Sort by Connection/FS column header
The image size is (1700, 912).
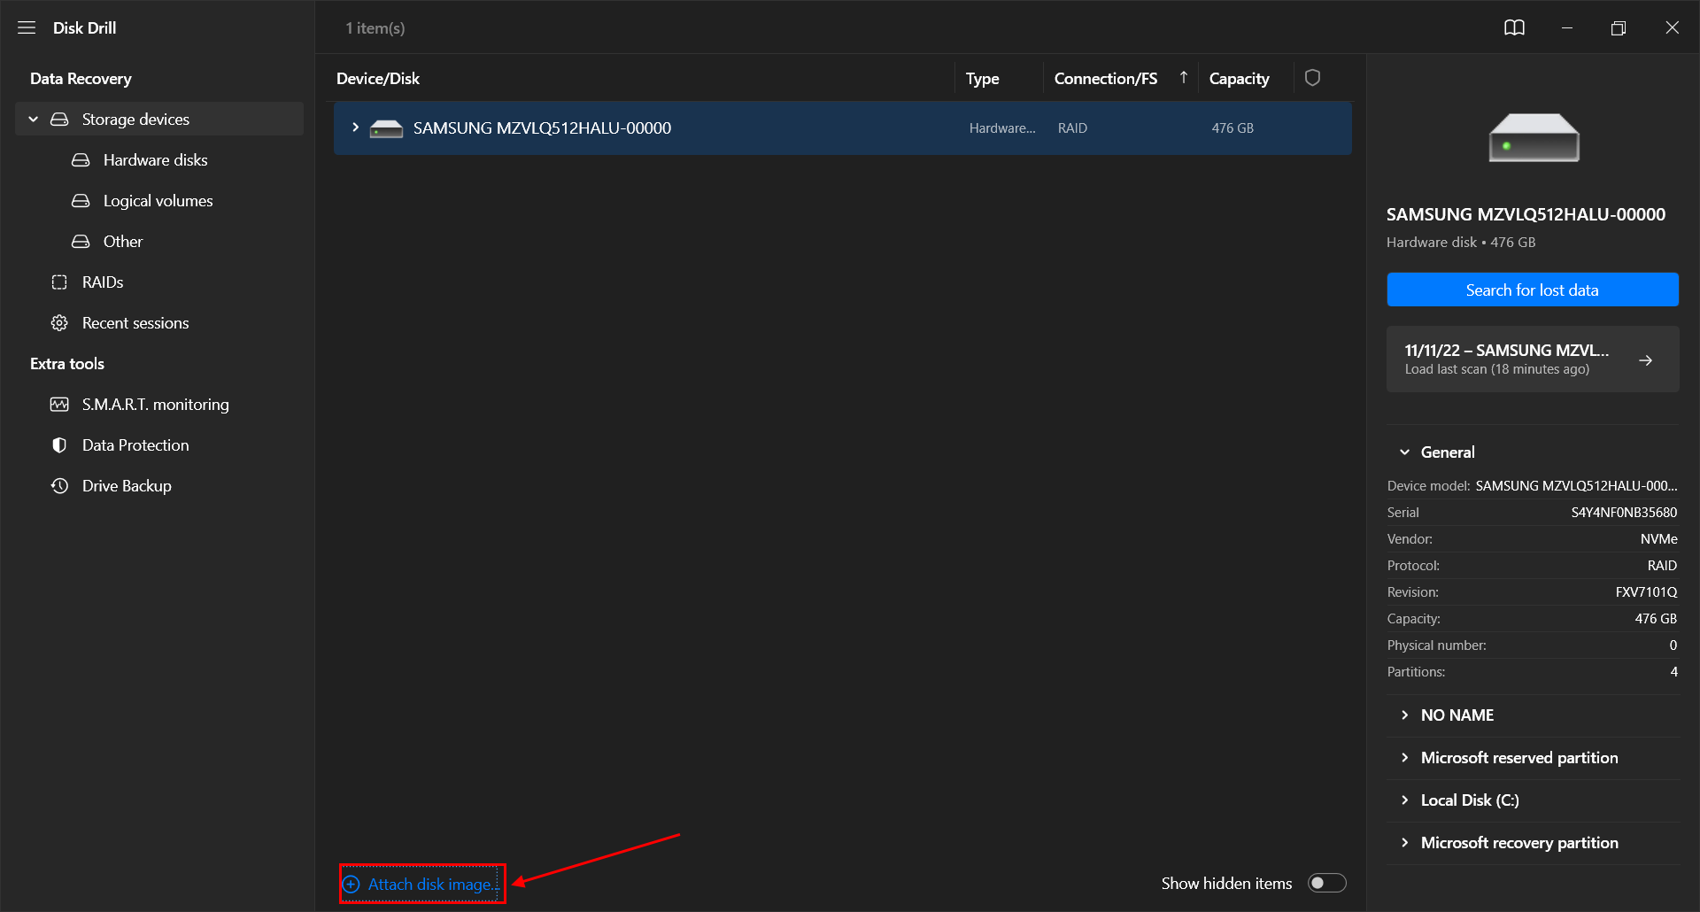click(x=1105, y=78)
